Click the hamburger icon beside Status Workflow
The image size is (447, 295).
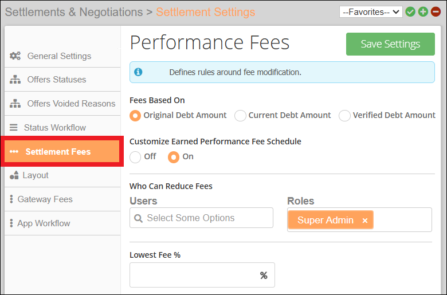[x=13, y=127]
